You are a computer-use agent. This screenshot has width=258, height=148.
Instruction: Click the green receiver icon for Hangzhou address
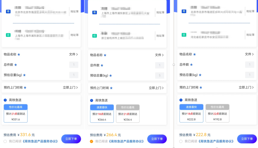pyautogui.click(x=94, y=36)
